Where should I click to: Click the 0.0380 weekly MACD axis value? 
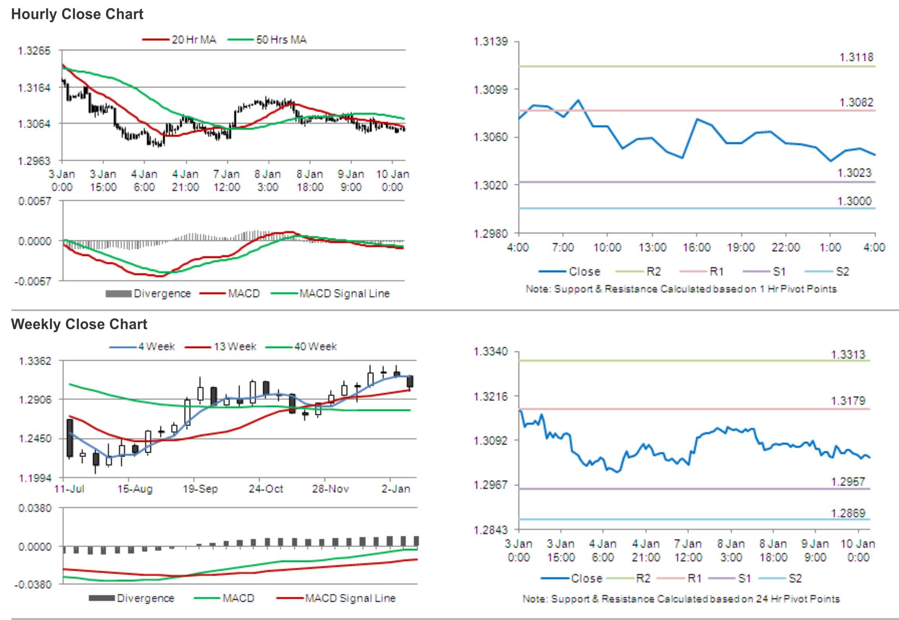(35, 508)
